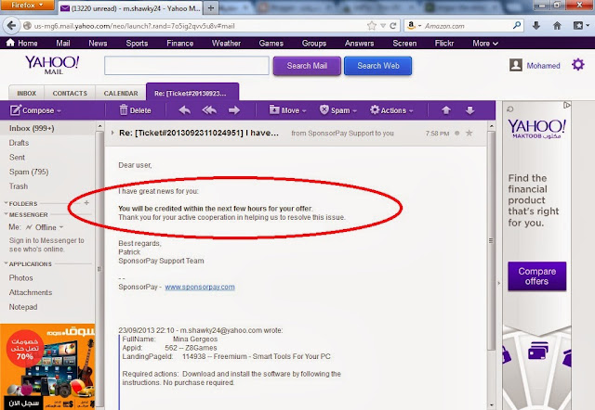
Task: Click the Yahoo Mail search input field
Action: [x=187, y=66]
